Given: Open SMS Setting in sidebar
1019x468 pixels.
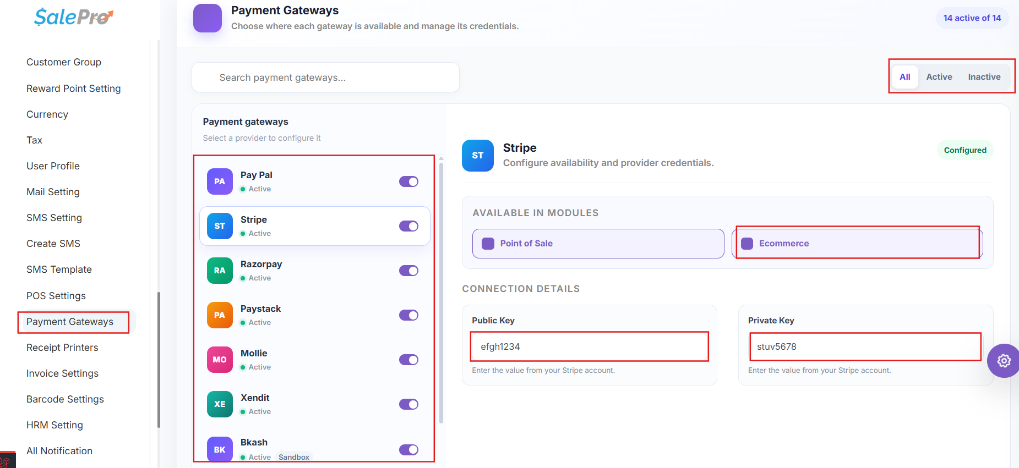Looking at the screenshot, I should coord(54,218).
